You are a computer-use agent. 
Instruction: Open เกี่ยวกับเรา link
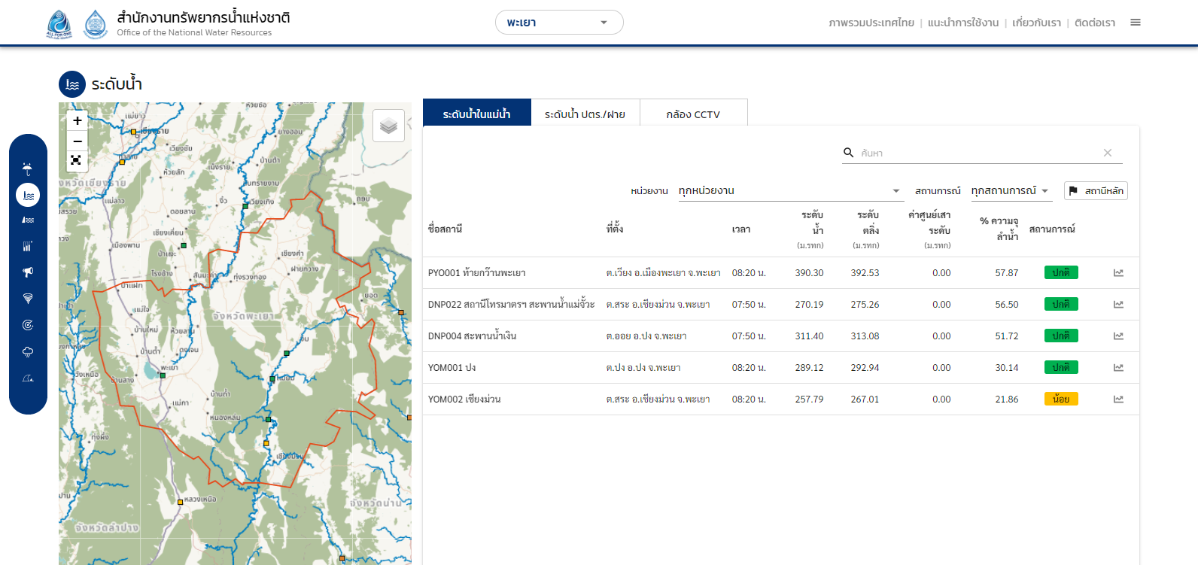1036,23
